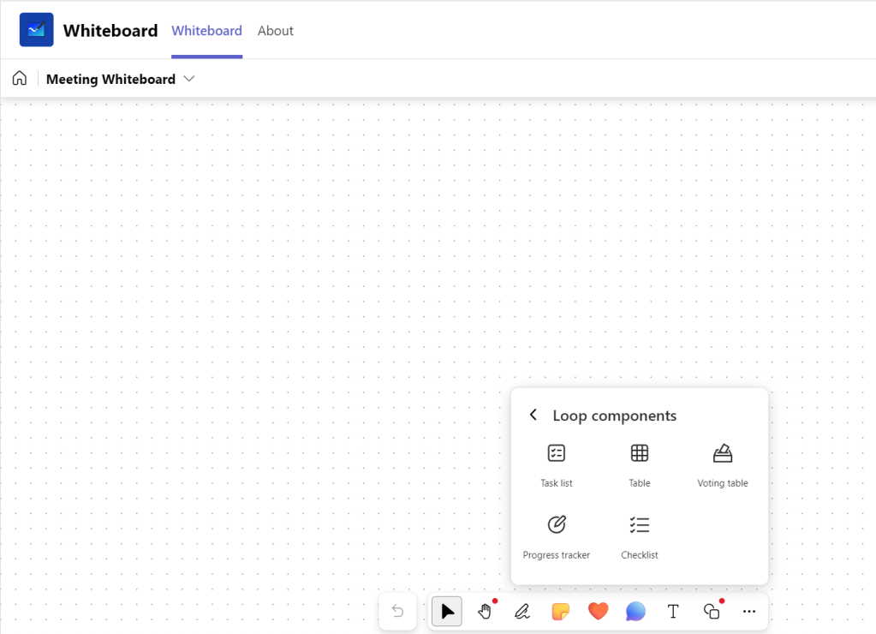Viewport: 876px width, 634px height.
Task: Expand the Meeting Whiteboard name dropdown
Action: coord(189,79)
